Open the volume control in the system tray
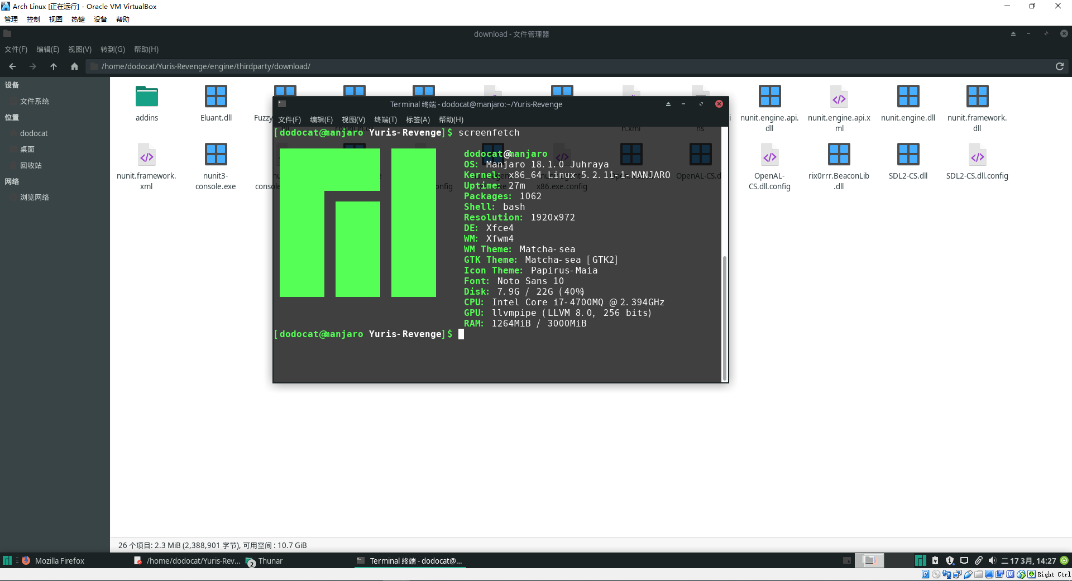 tap(993, 561)
